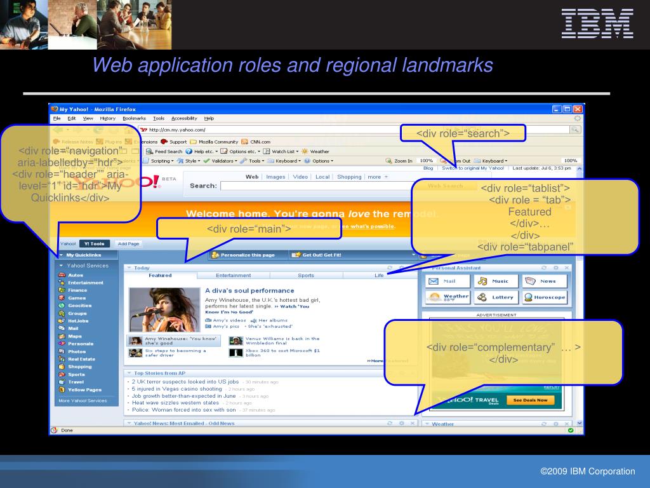The image size is (650, 488).
Task: Click the Blog link
Action: point(428,168)
